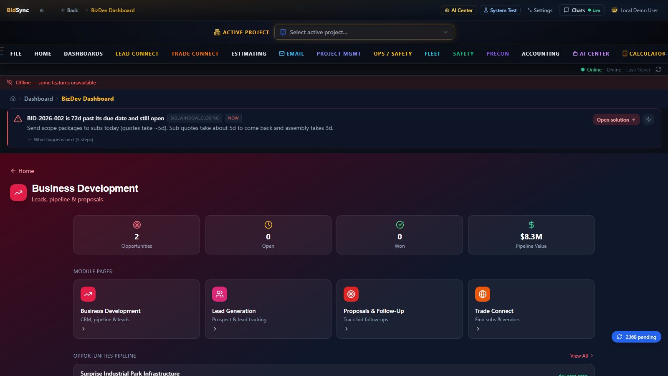Click the Dashboard breadcrumb link

(x=38, y=99)
